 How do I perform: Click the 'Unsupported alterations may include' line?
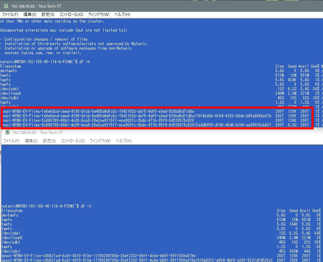click(x=63, y=30)
